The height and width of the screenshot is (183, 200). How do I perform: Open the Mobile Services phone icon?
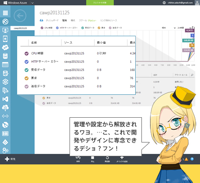click(5, 39)
